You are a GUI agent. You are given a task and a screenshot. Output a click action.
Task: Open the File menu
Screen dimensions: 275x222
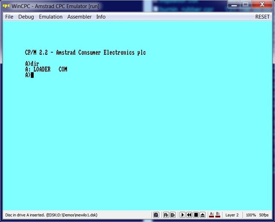pos(9,17)
